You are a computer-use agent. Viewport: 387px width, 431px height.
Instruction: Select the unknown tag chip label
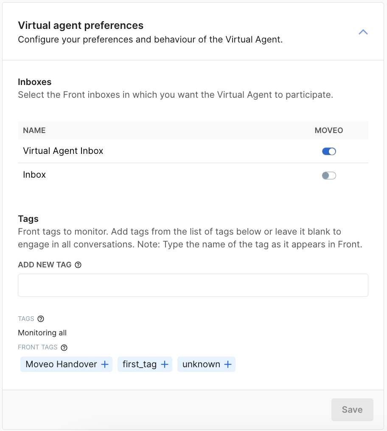click(201, 365)
